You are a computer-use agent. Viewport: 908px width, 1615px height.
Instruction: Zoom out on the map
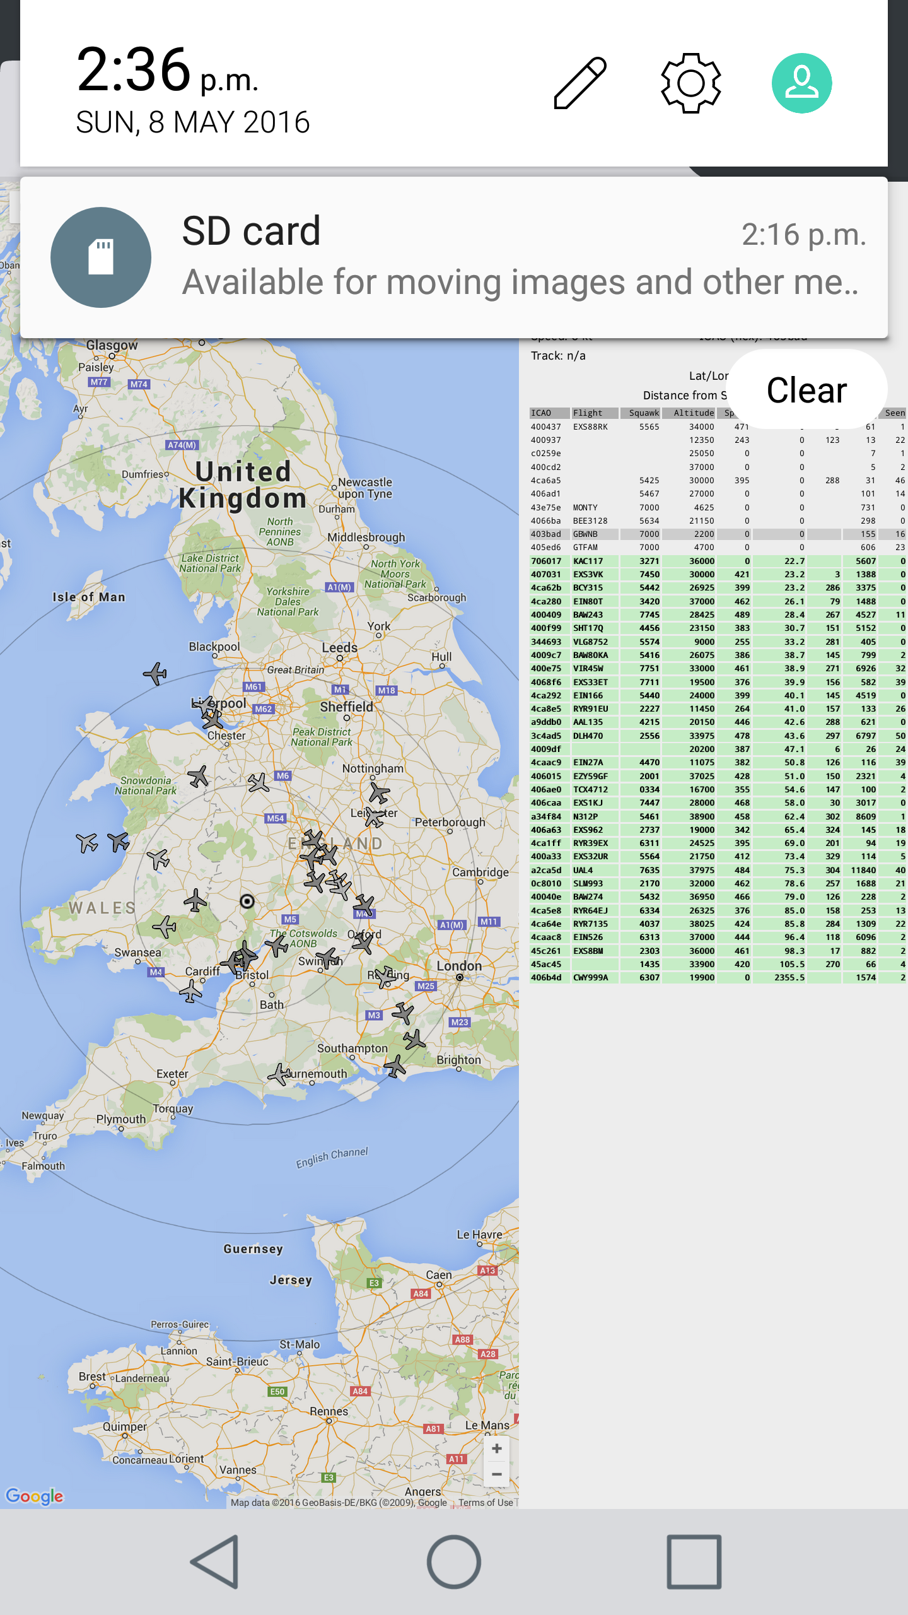pyautogui.click(x=497, y=1475)
